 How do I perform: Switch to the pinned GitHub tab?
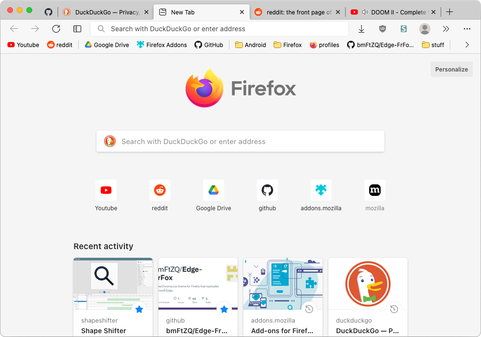pos(48,12)
